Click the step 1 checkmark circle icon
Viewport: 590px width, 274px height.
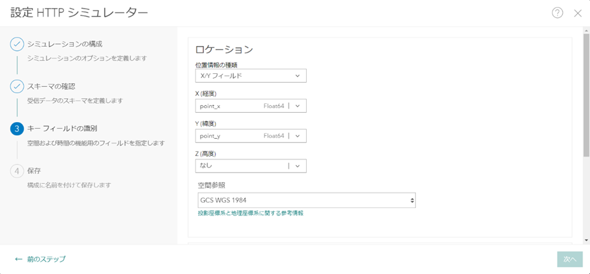(17, 44)
